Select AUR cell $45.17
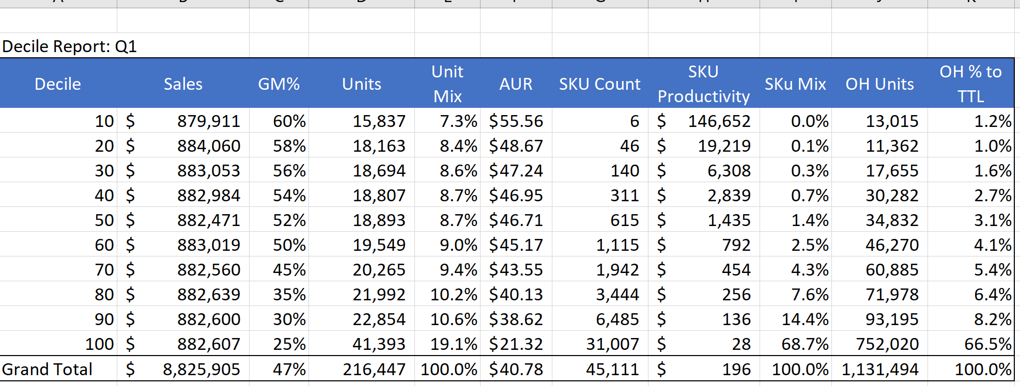The image size is (1020, 386). [516, 245]
